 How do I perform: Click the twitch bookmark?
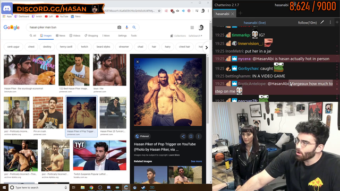pos(37,16)
